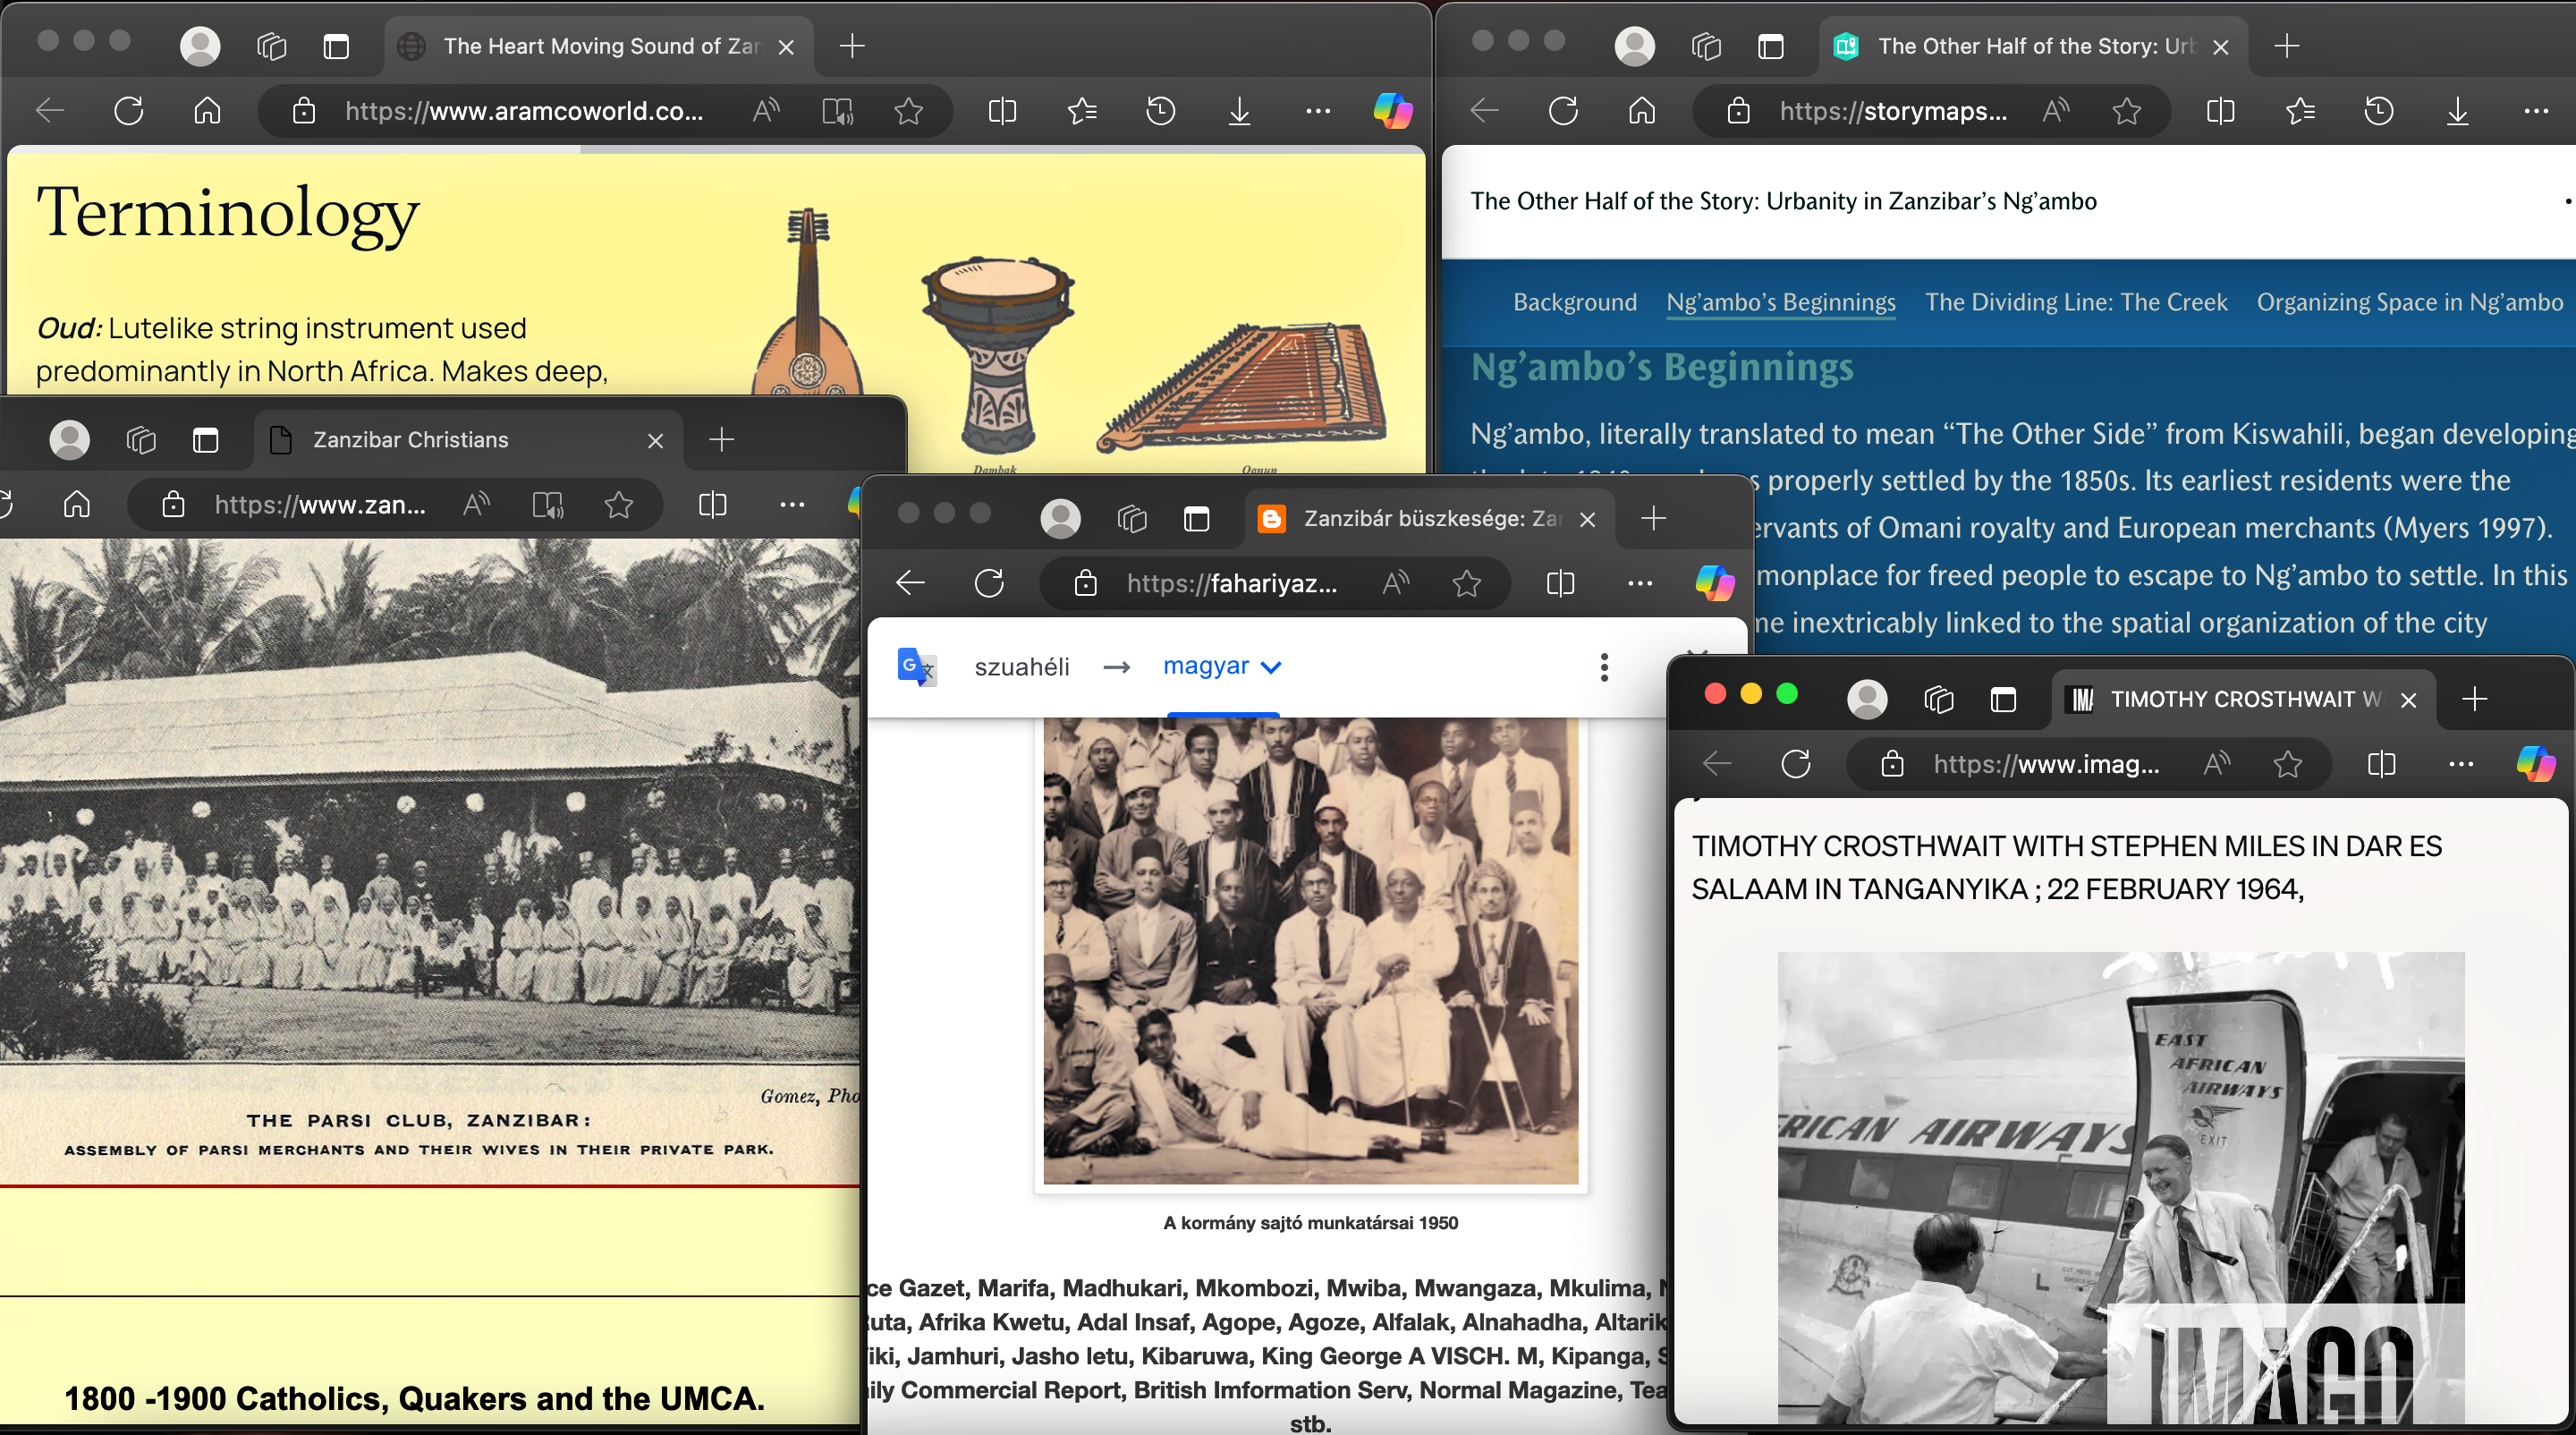The width and height of the screenshot is (2576, 1435).
Task: Open downloads in aramcoworld window
Action: tap(1239, 110)
